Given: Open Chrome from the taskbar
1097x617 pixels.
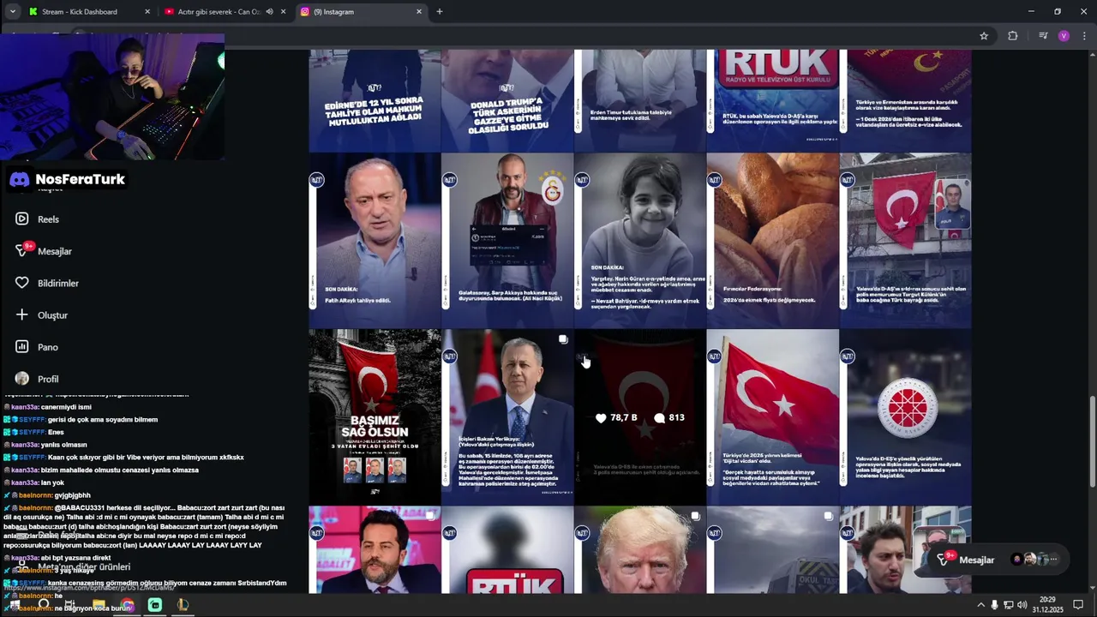Looking at the screenshot, I should (x=127, y=605).
